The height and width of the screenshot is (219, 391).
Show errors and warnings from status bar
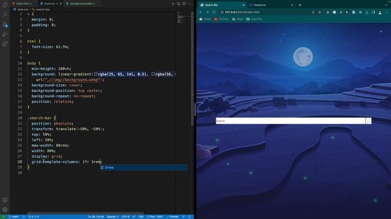click(34, 217)
